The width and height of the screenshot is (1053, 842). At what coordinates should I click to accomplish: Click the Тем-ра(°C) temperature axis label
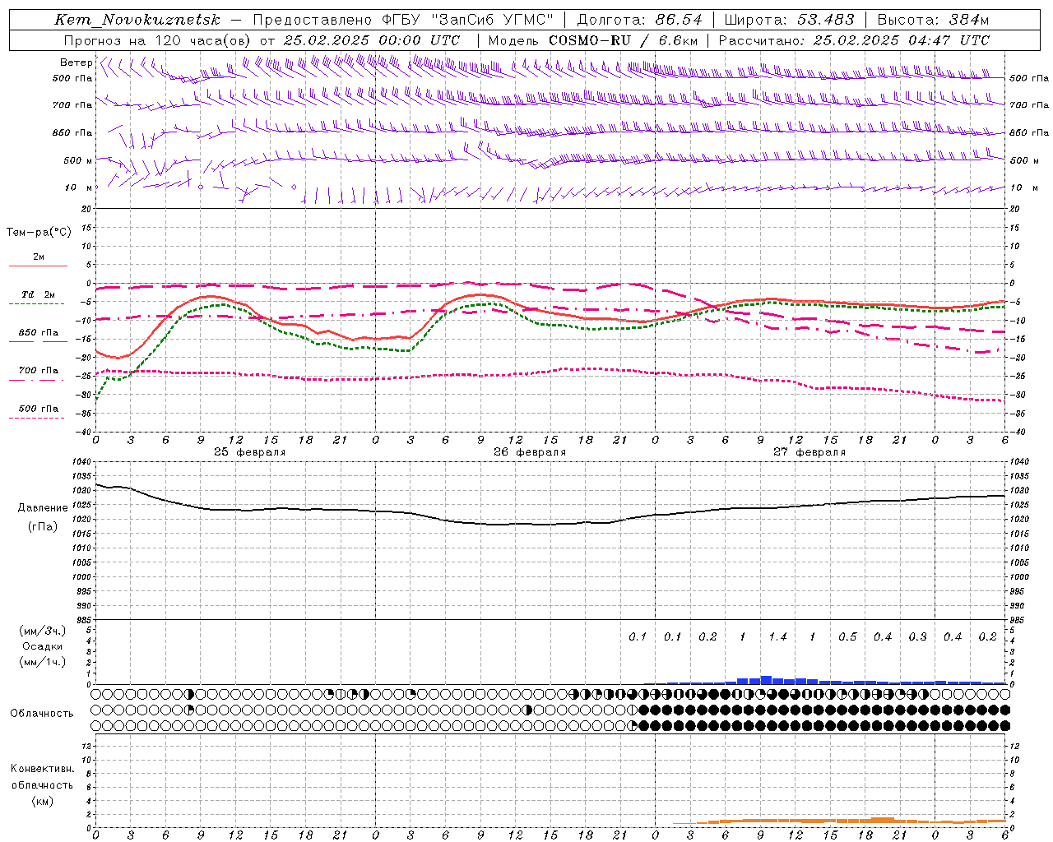pos(39,233)
